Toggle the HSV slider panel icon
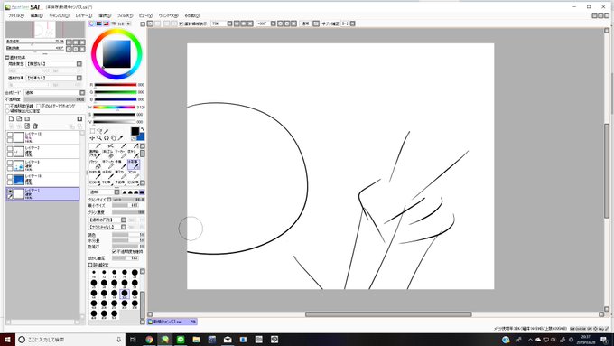Screen dimensions: 614x346 tap(106, 23)
